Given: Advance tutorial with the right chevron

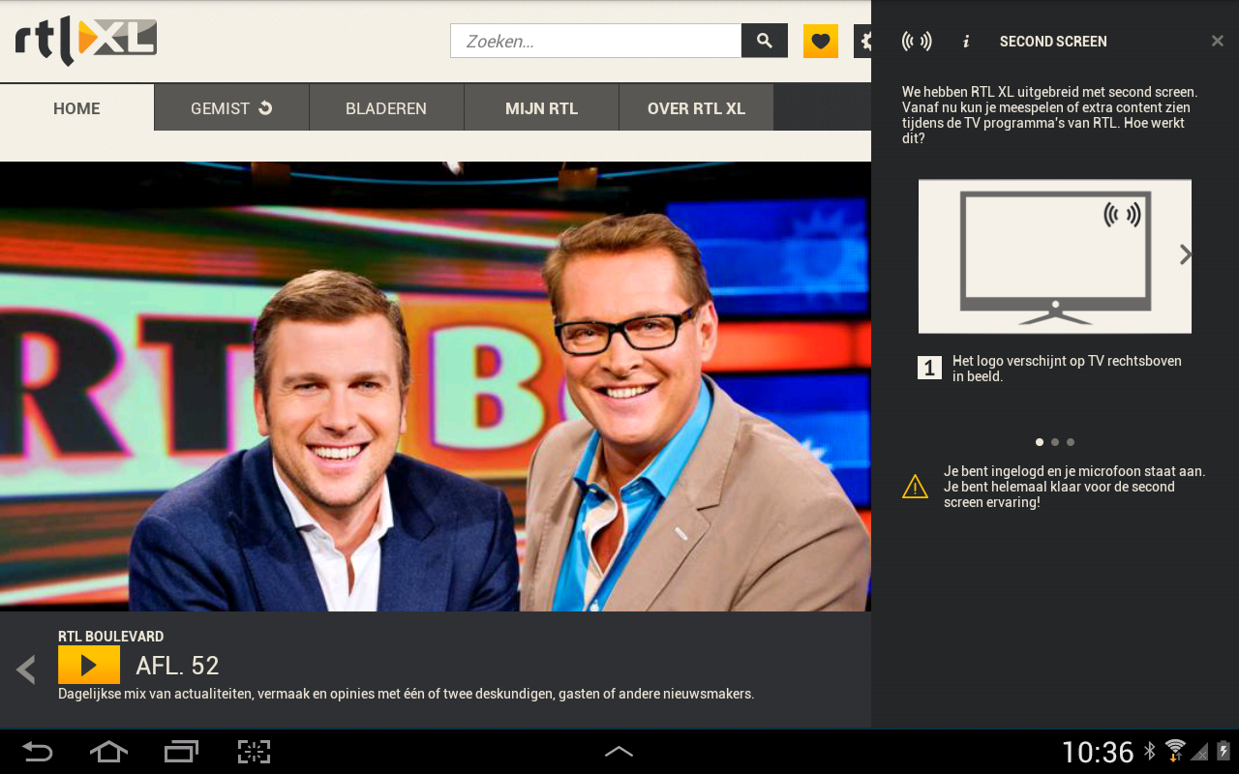Looking at the screenshot, I should (1186, 254).
